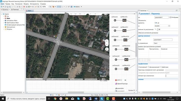Click the zoom magnifier icon next to 100%
The height and width of the screenshot is (101, 181).
[50, 7]
